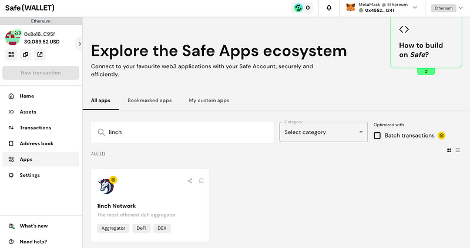Click the ALL (1) results label
Viewport: 470px width, 248px height.
click(98, 154)
